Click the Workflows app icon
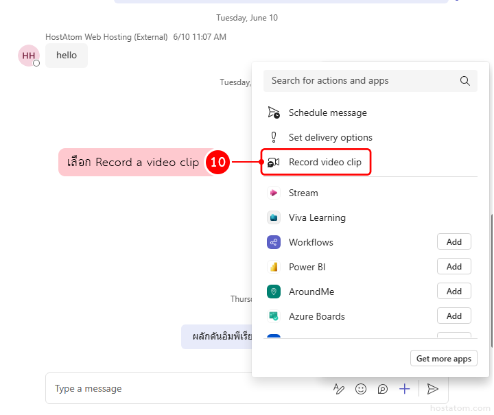Image resolution: width=494 pixels, height=415 pixels. 274,242
